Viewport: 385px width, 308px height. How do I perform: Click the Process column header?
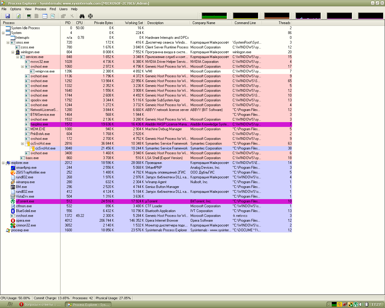pyautogui.click(x=30, y=23)
